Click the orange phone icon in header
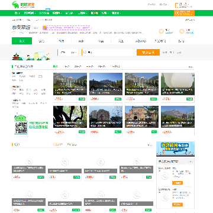213x213 pixels. (177, 5)
